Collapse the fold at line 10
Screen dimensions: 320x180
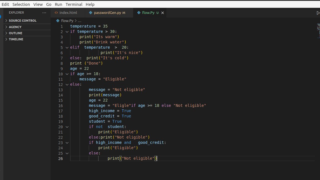click(x=67, y=74)
